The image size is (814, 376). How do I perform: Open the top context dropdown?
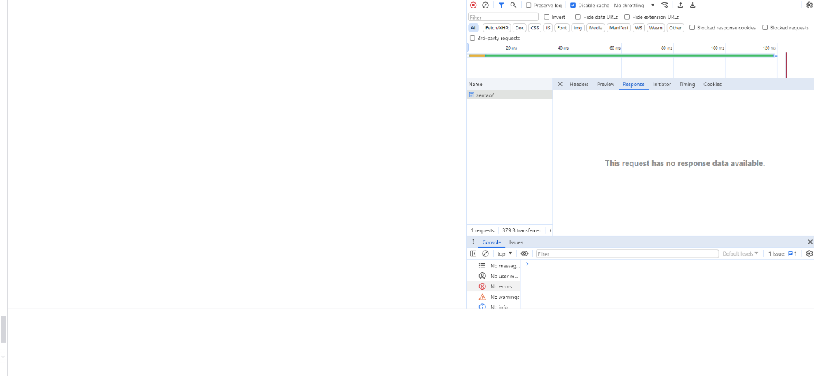[504, 253]
